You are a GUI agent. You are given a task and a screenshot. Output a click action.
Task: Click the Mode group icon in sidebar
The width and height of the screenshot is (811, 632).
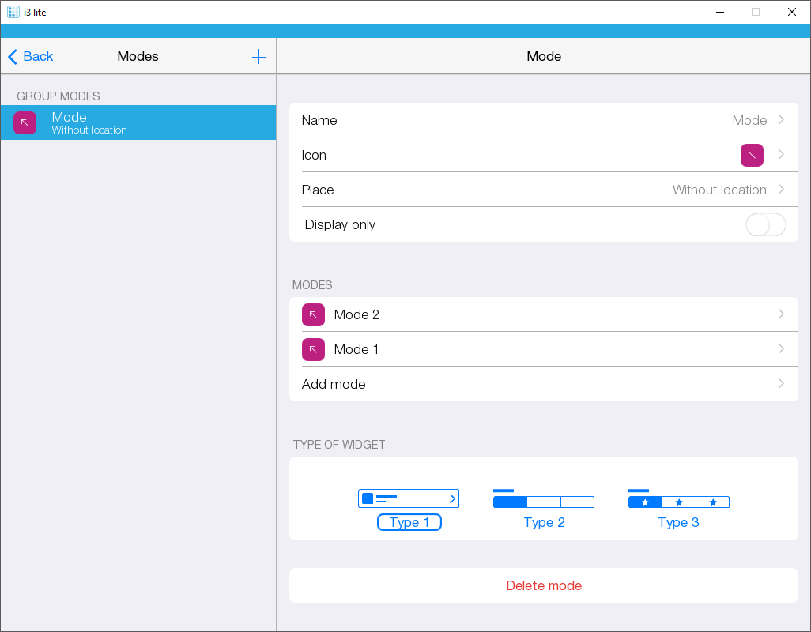pyautogui.click(x=25, y=123)
